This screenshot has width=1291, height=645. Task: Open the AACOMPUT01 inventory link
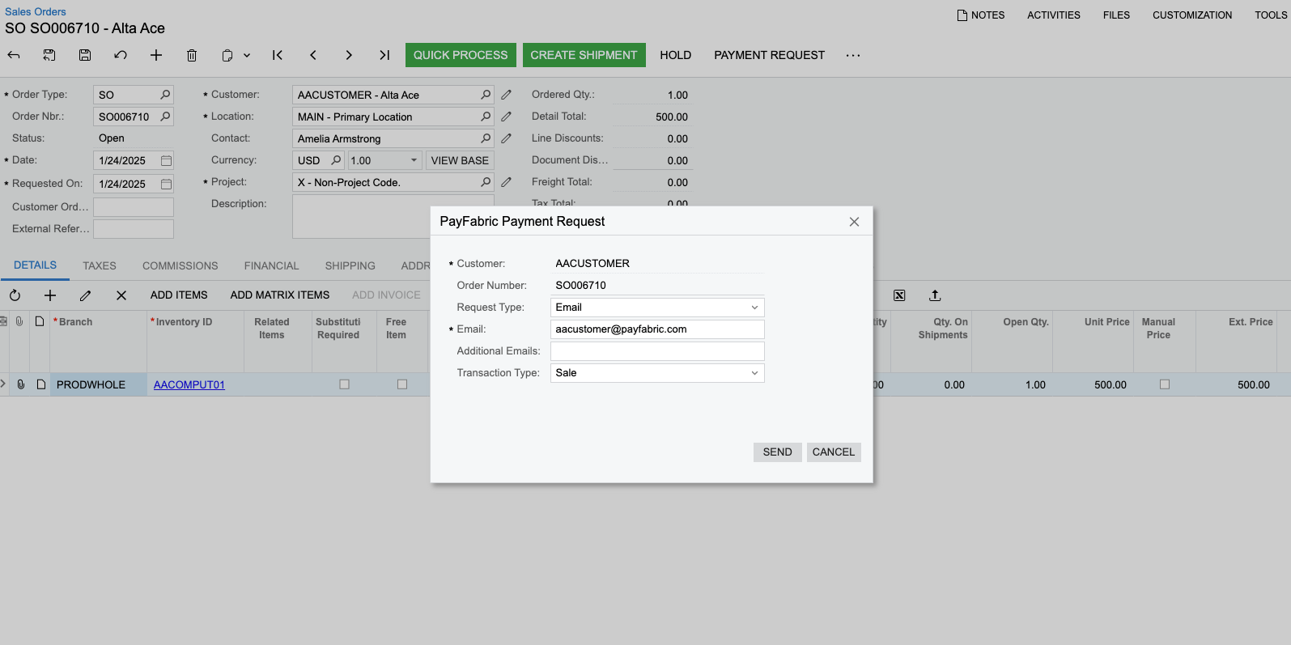(189, 384)
